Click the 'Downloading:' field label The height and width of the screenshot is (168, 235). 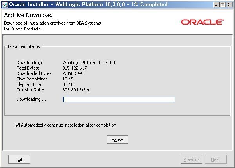click(x=29, y=63)
